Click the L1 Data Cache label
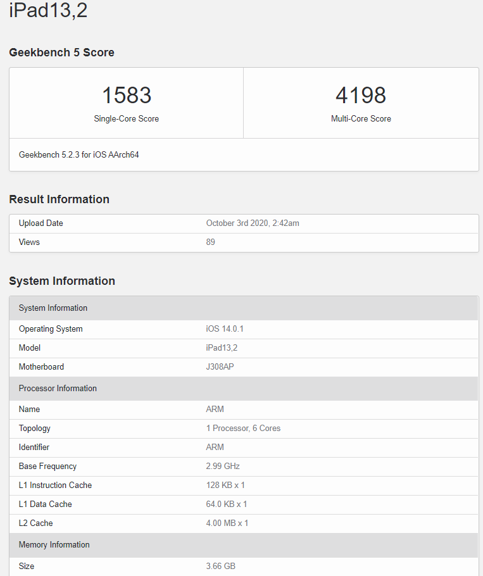This screenshot has height=576, width=483. pyautogui.click(x=46, y=504)
